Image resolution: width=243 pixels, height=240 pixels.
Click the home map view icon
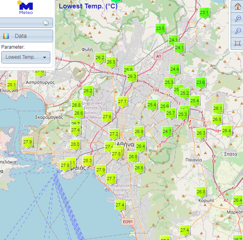pyautogui.click(x=237, y=6)
